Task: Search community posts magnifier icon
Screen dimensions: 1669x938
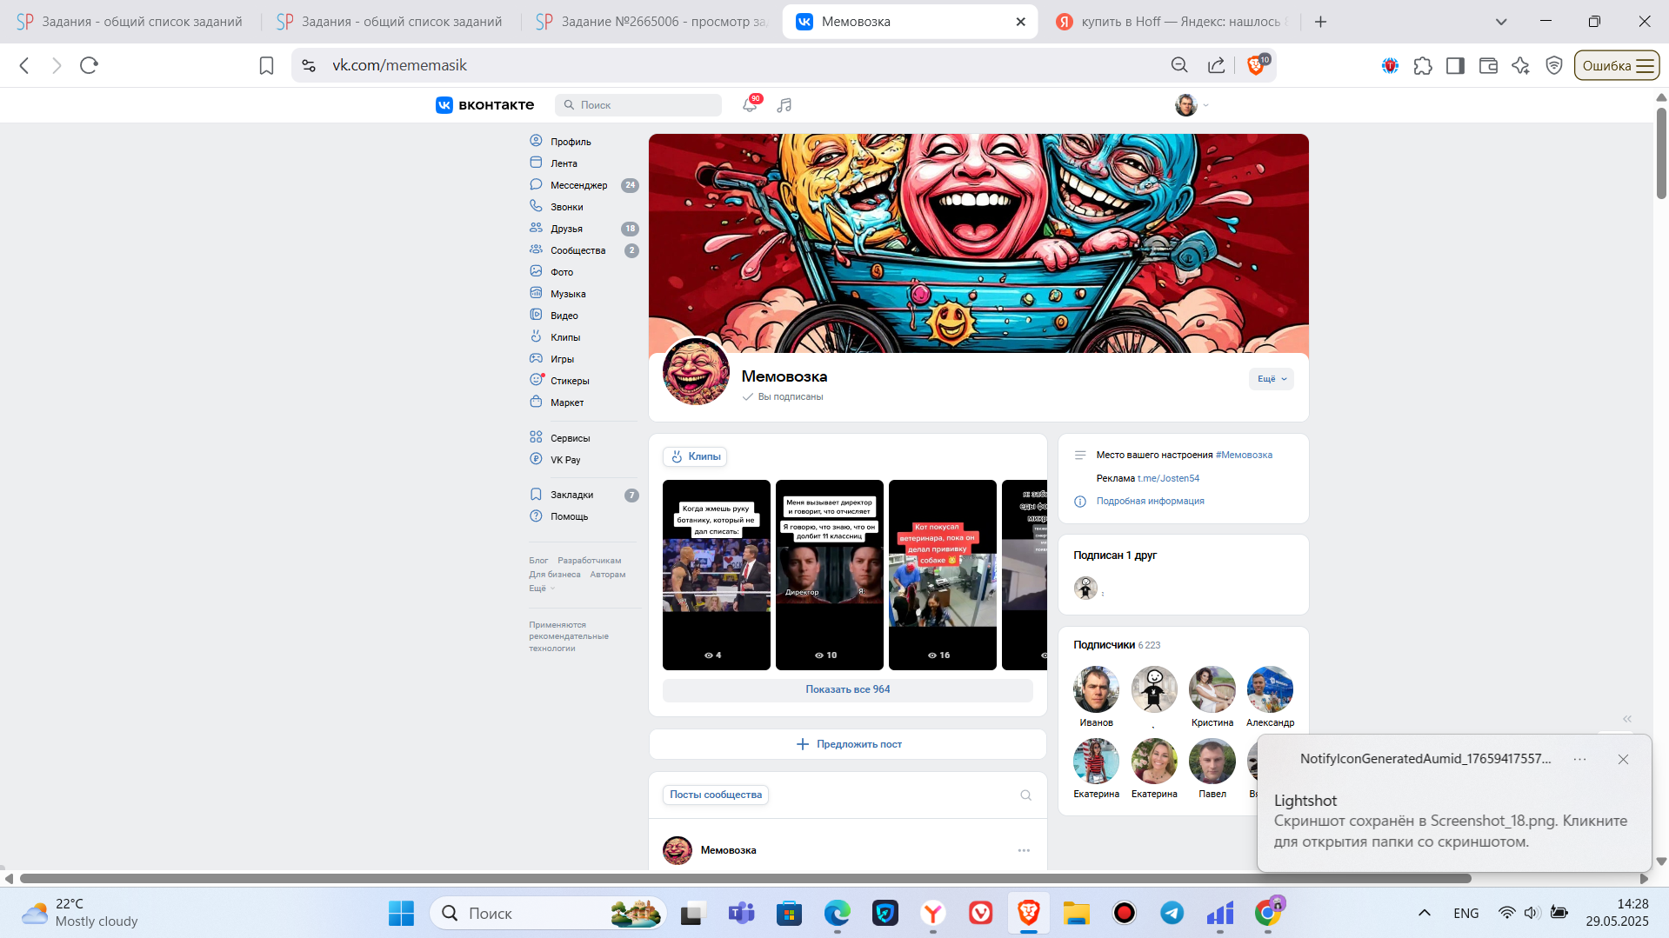Action: (1026, 795)
